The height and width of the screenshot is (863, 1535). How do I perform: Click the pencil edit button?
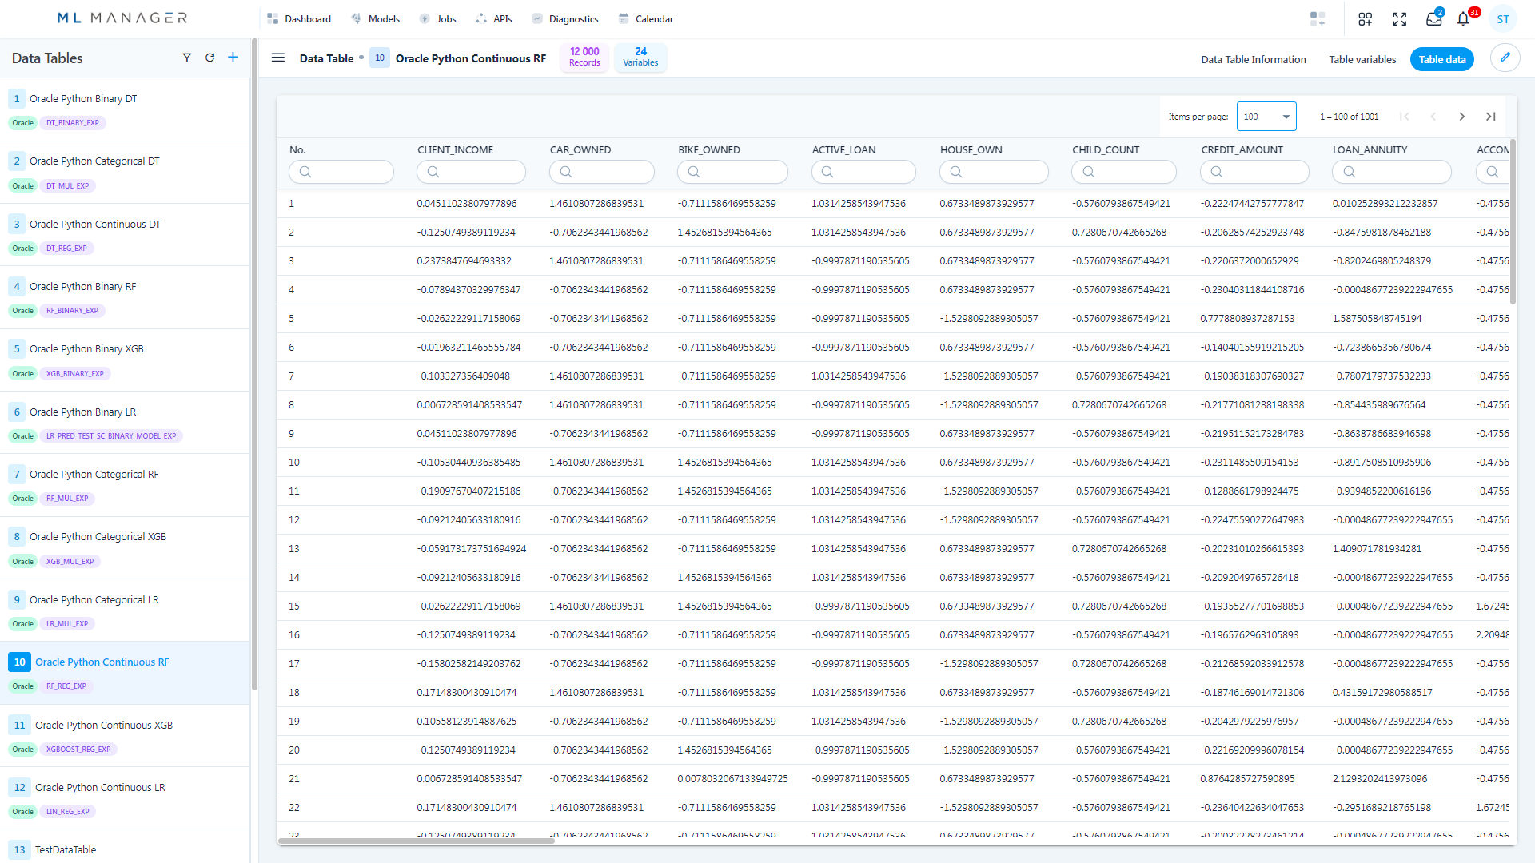pyautogui.click(x=1505, y=58)
